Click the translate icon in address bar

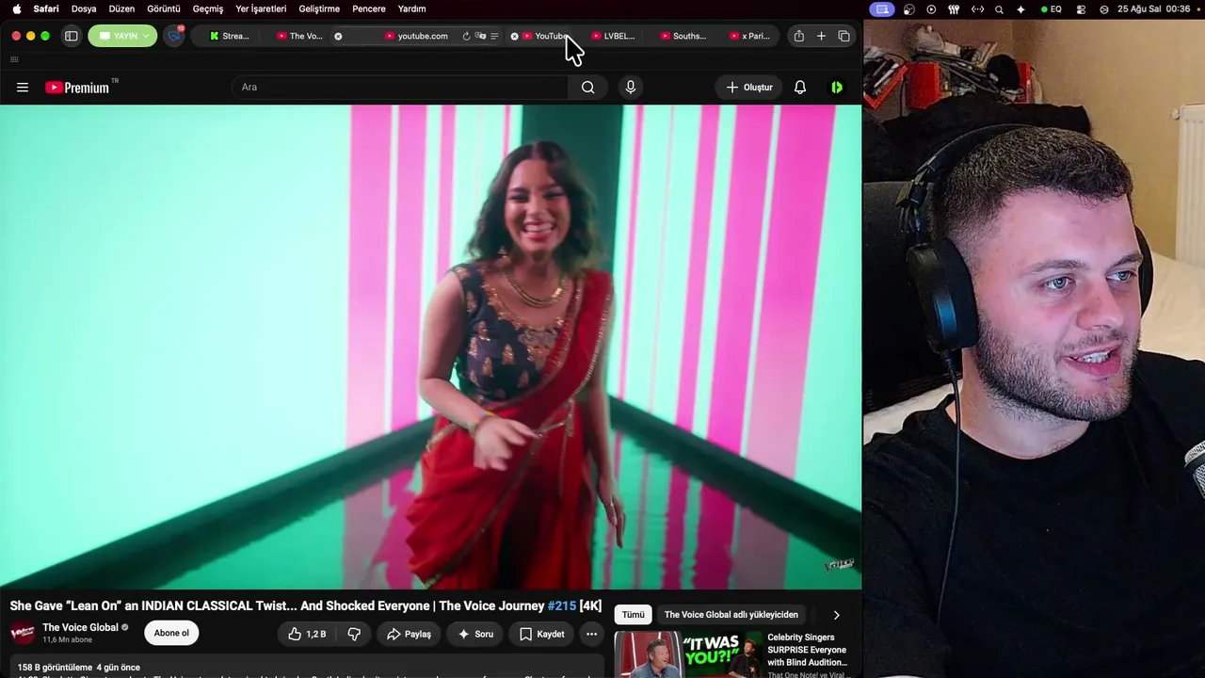click(x=480, y=36)
